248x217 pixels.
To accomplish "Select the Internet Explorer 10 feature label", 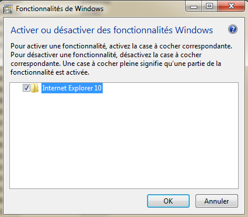I will pyautogui.click(x=72, y=88).
